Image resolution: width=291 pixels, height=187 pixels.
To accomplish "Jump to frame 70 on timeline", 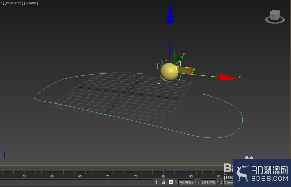I will click(x=108, y=176).
